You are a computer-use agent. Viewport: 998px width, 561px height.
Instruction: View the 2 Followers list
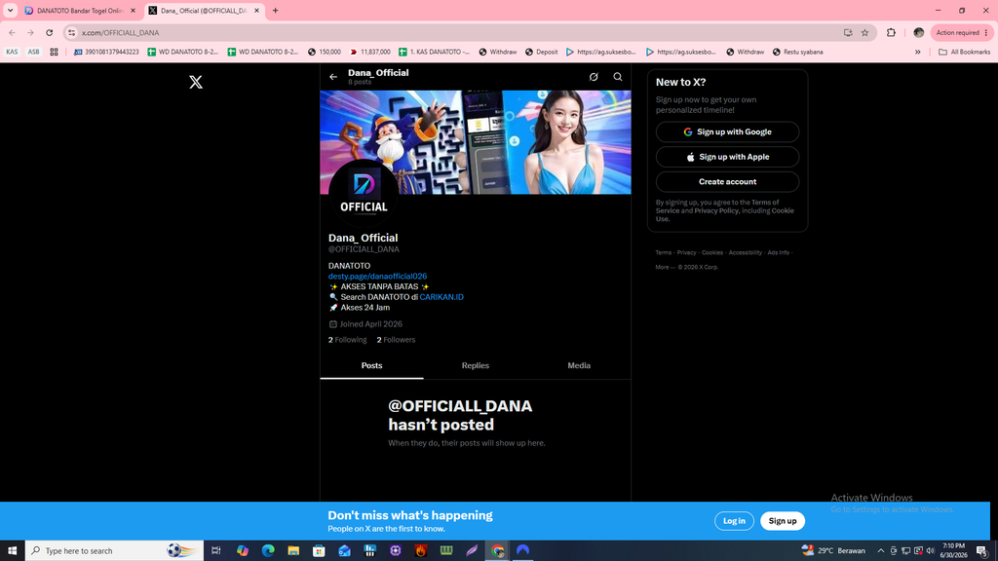pos(396,340)
